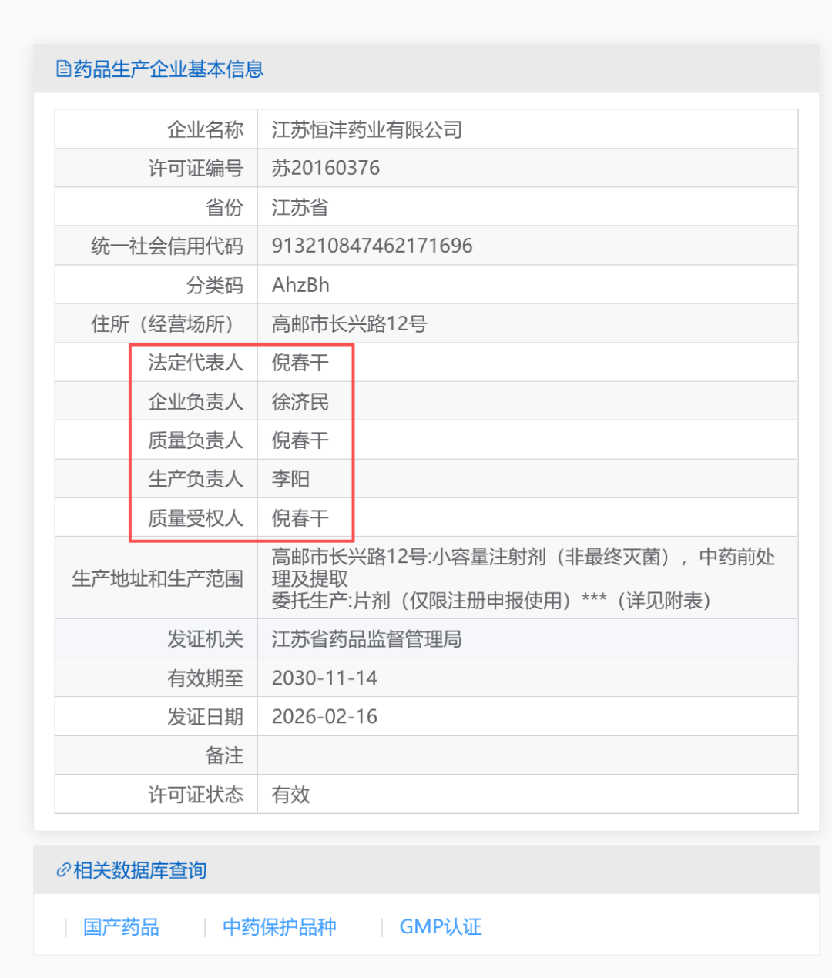The height and width of the screenshot is (978, 832).
Task: Click the license status value 有效
Action: coord(290,795)
